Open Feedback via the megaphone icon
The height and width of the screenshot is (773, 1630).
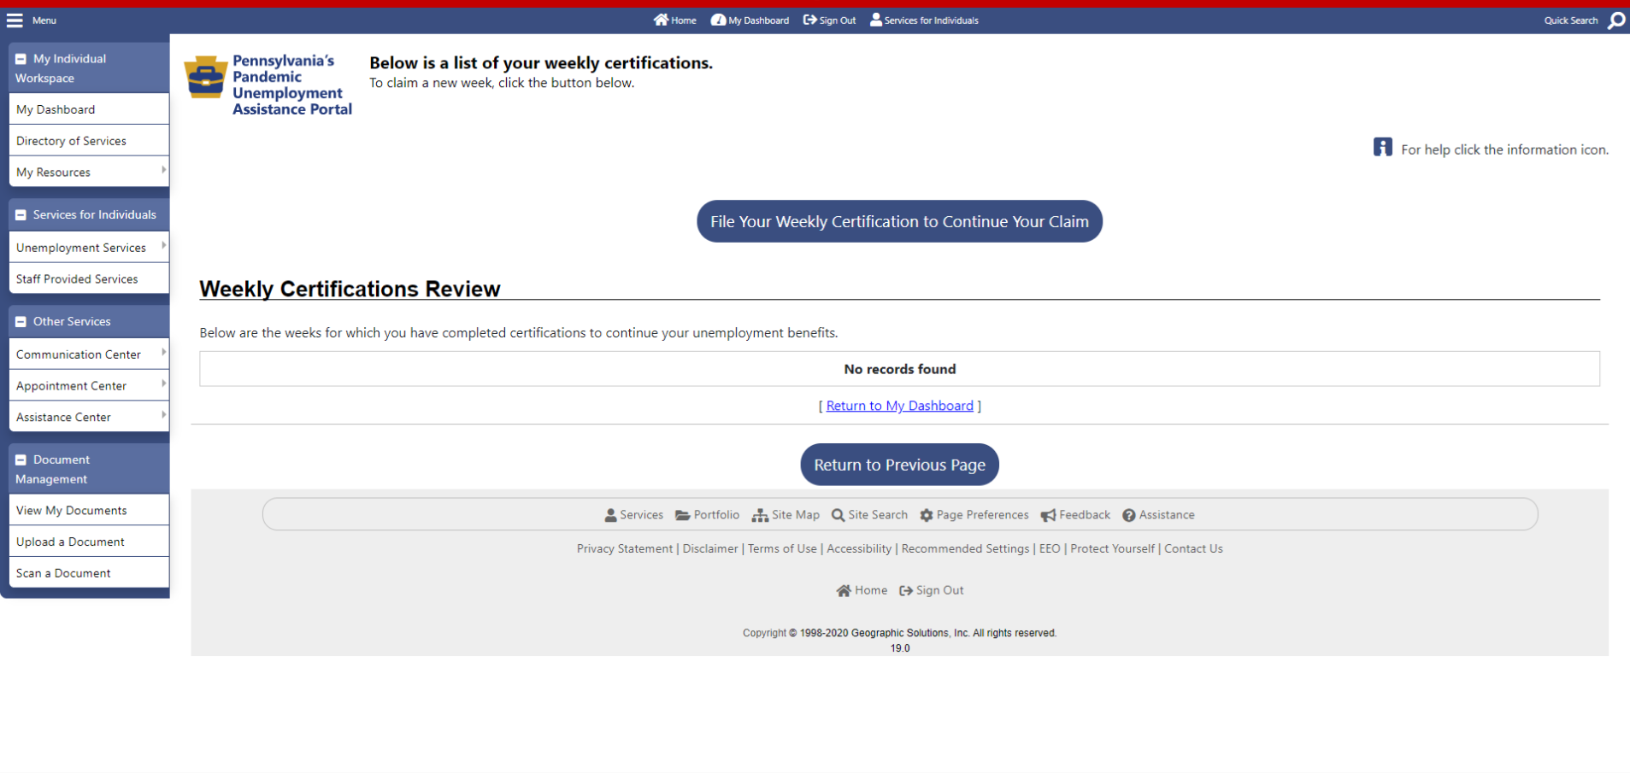click(x=1048, y=515)
